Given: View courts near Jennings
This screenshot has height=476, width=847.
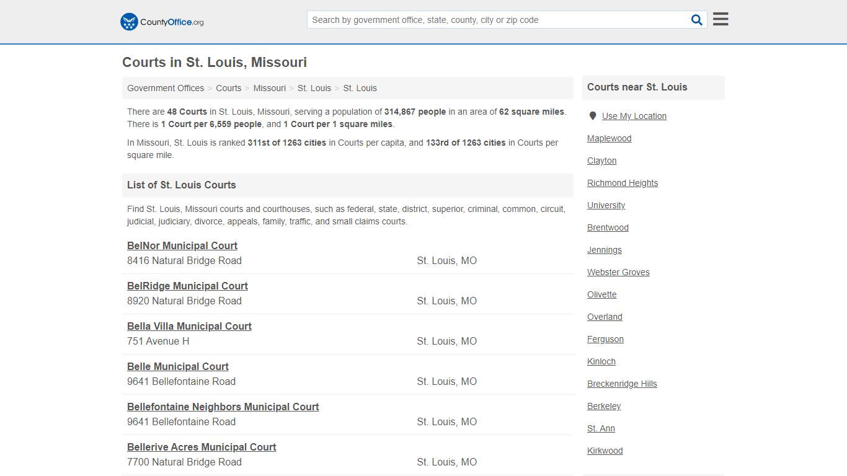Looking at the screenshot, I should point(605,250).
